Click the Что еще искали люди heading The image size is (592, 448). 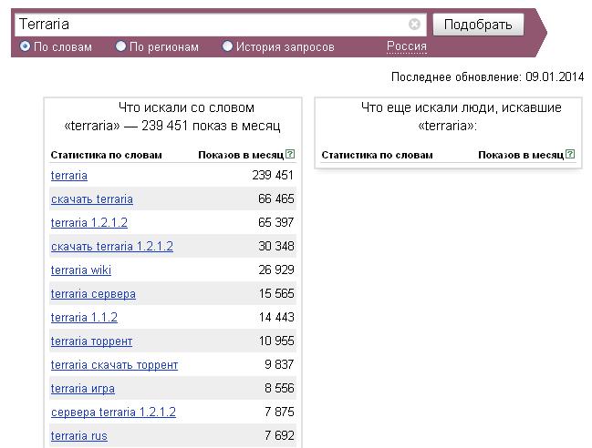[462, 117]
